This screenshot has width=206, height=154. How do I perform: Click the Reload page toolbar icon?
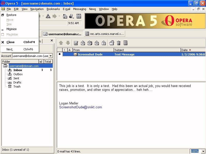point(48,16)
